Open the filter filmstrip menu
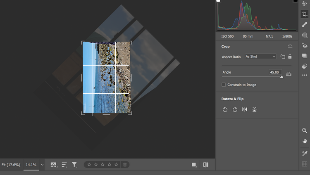The image size is (310, 175). coord(74,165)
